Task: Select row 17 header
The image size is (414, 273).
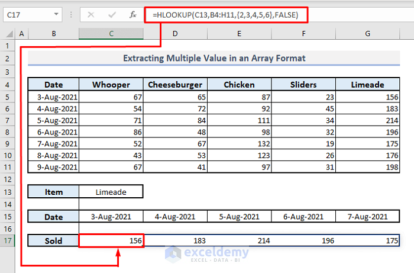Action: point(7,241)
